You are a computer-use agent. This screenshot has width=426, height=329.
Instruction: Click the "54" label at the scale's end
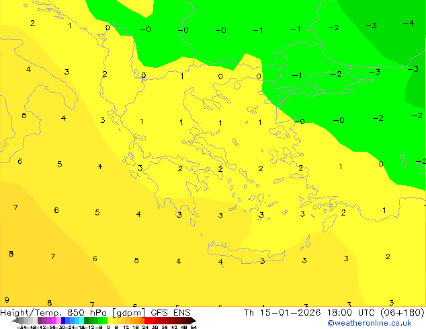click(x=194, y=327)
